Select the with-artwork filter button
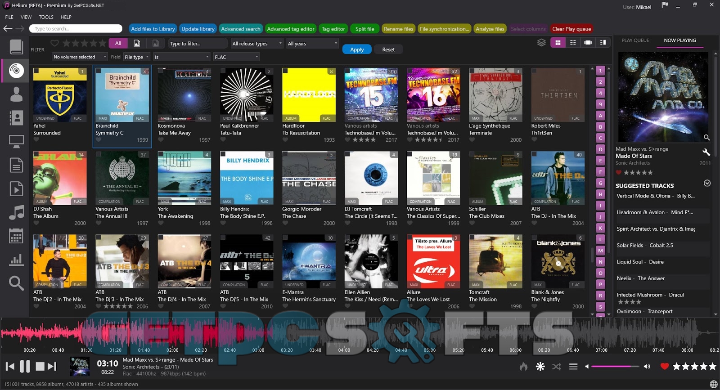This screenshot has width=720, height=390. pos(137,43)
